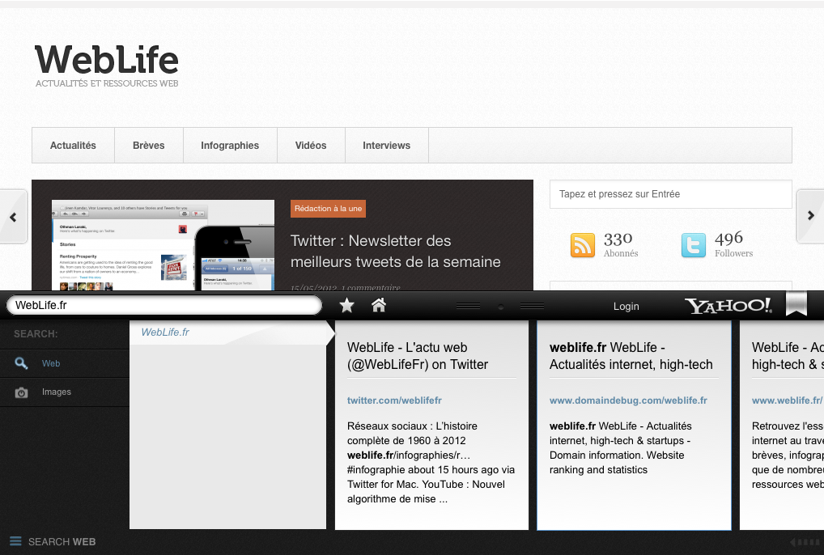This screenshot has width=824, height=555.
Task: Open the twitter.com/weblifefr link
Action: coord(394,400)
